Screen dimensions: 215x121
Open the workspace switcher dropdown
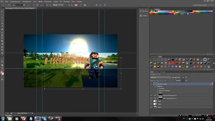click(x=203, y=5)
